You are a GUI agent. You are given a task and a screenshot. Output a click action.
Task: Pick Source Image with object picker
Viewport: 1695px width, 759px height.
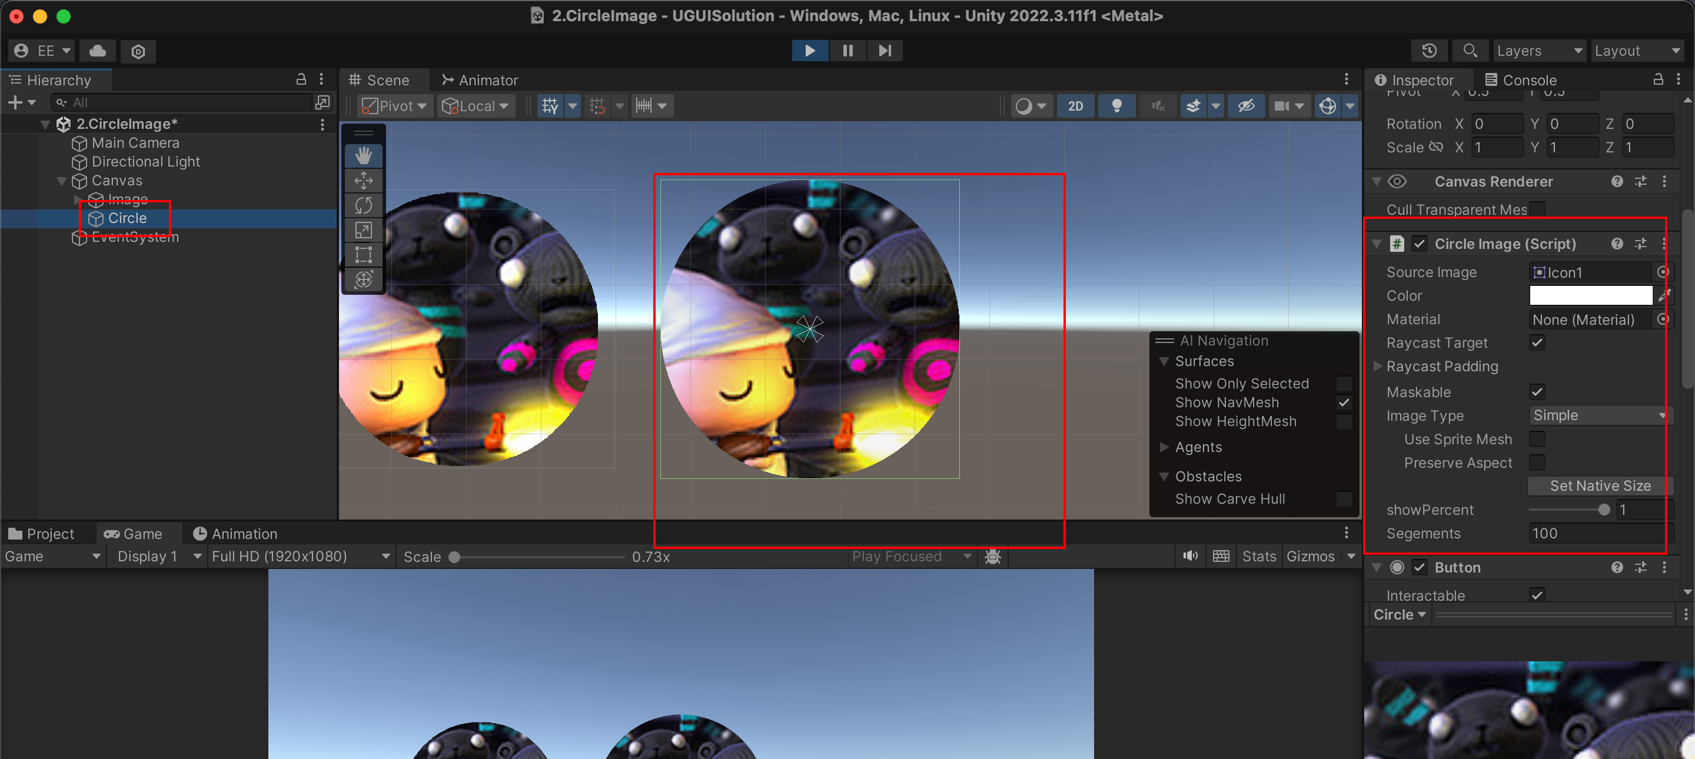tap(1663, 272)
